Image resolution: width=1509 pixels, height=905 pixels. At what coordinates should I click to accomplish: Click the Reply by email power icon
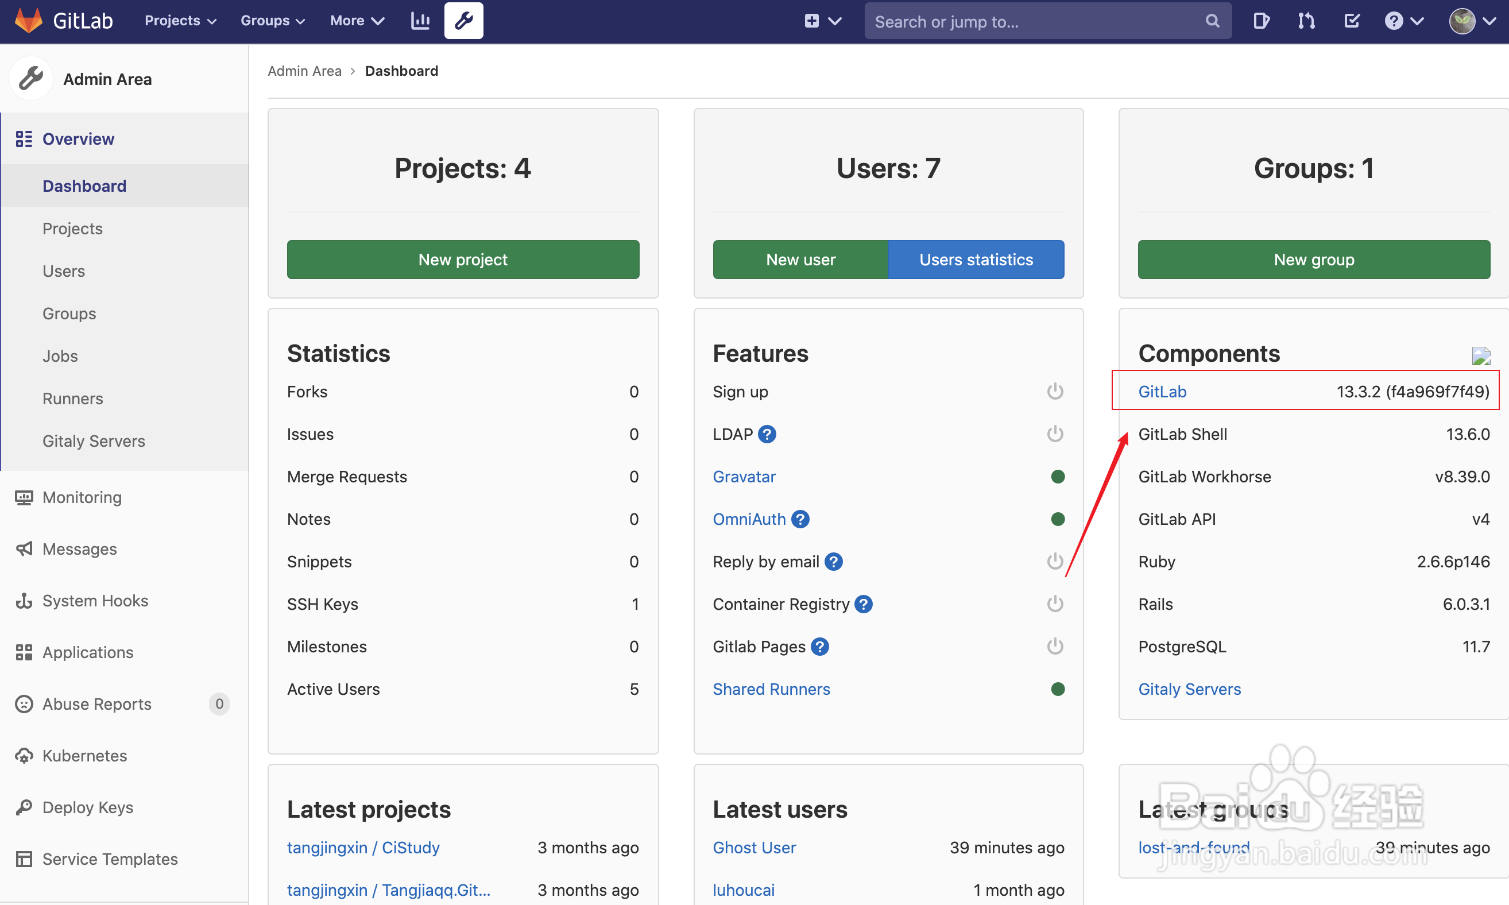click(1055, 562)
